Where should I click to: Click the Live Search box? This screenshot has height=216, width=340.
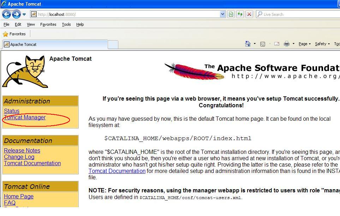[x=298, y=14]
